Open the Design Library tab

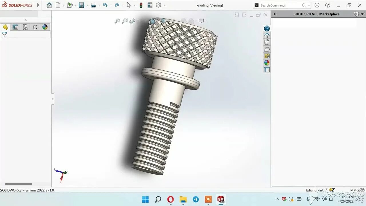[267, 42]
